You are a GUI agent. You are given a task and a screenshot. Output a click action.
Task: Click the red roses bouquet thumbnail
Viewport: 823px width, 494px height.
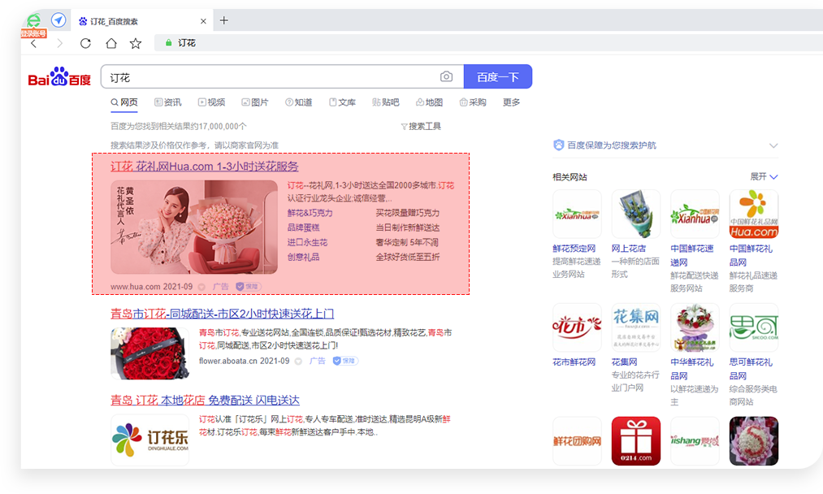149,353
